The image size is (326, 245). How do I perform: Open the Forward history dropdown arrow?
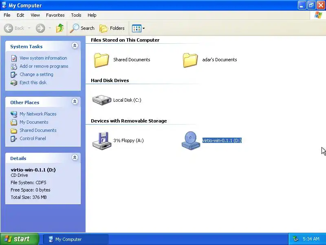pos(50,28)
